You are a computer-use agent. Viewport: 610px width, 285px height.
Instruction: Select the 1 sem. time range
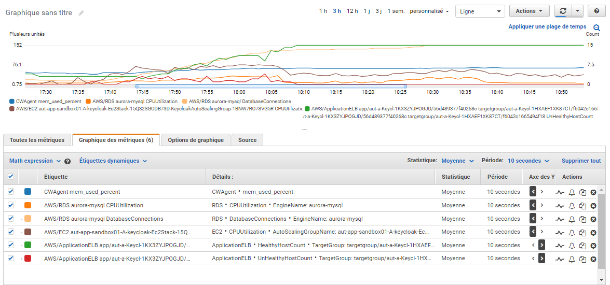(x=396, y=11)
